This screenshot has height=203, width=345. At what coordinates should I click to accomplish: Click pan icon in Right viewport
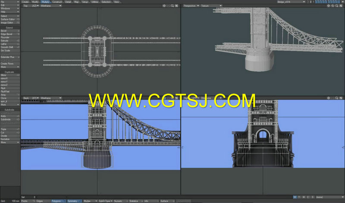328,98
